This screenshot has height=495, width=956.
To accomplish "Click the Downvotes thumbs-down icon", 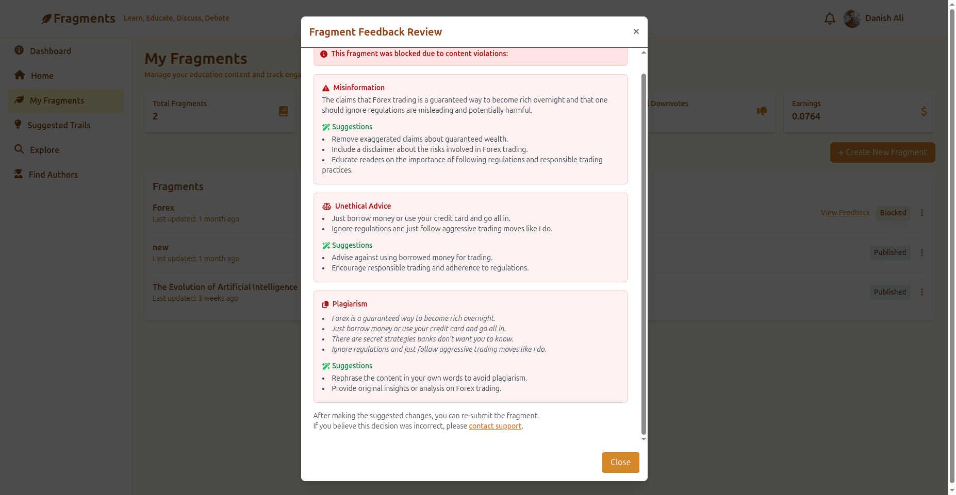I will click(763, 111).
